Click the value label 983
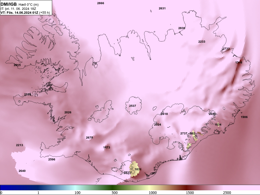 tap(193, 133)
